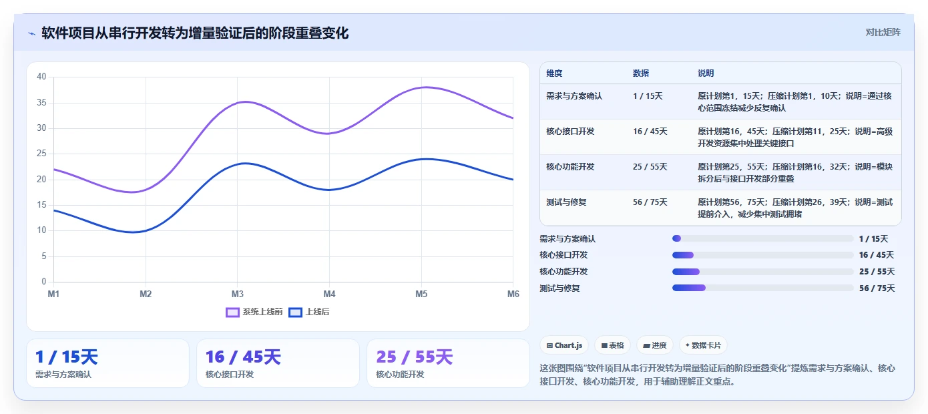Screen dimensions: 928x414
Task: Click the description mentioning 核心范围冻结
Action: click(x=795, y=102)
